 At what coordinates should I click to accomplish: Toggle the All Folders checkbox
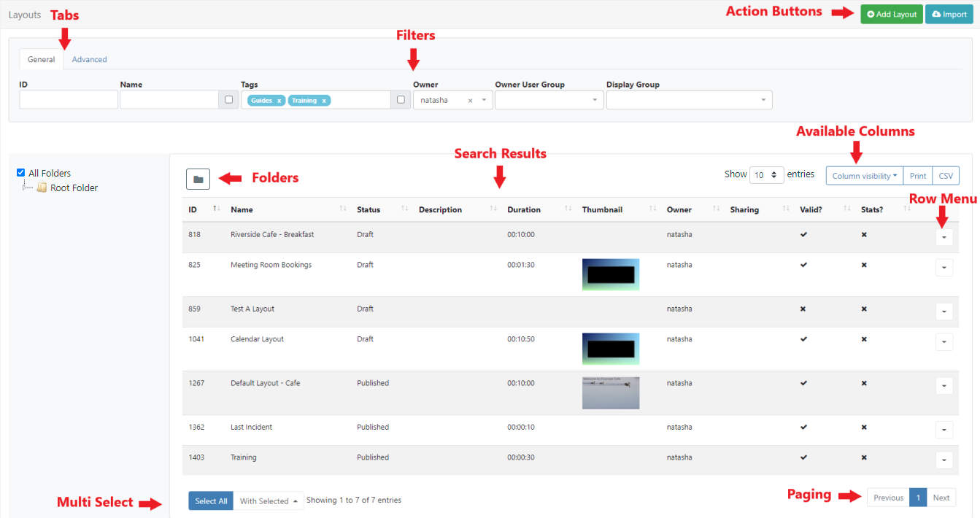(x=21, y=173)
